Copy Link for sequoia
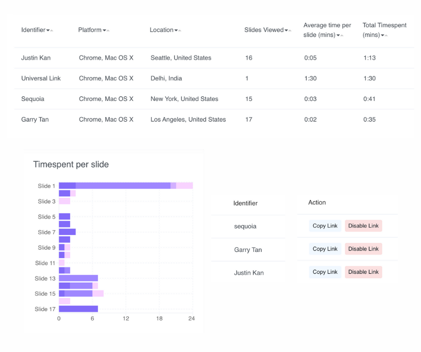 [325, 226]
